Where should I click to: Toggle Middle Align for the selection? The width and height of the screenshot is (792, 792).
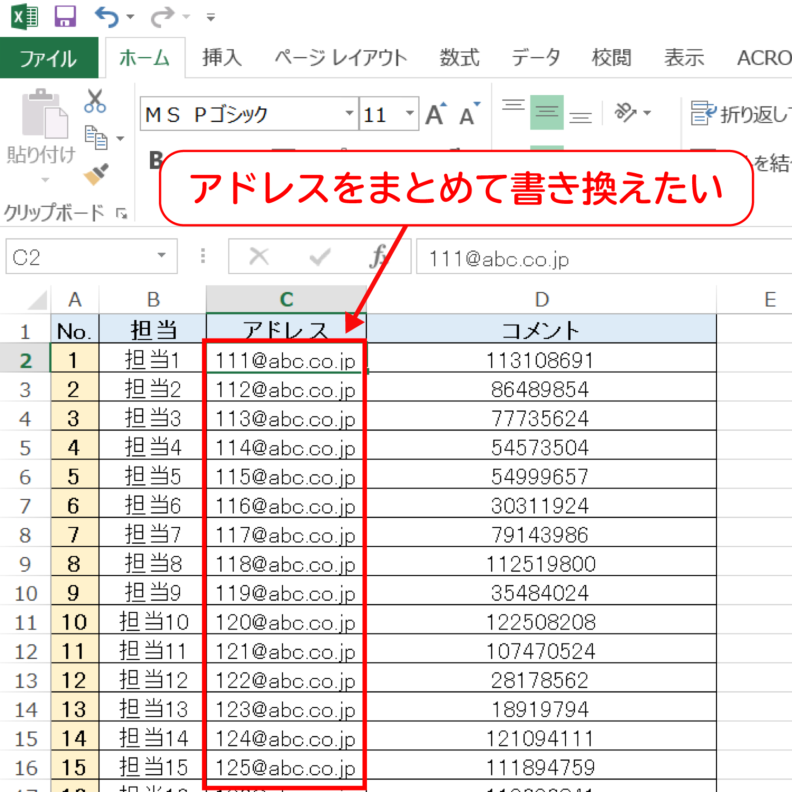click(546, 112)
